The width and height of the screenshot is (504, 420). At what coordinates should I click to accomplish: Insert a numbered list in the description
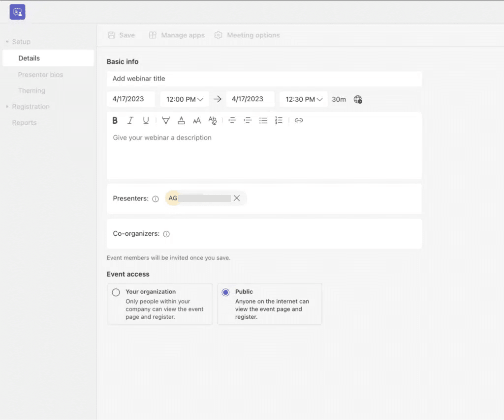(279, 120)
